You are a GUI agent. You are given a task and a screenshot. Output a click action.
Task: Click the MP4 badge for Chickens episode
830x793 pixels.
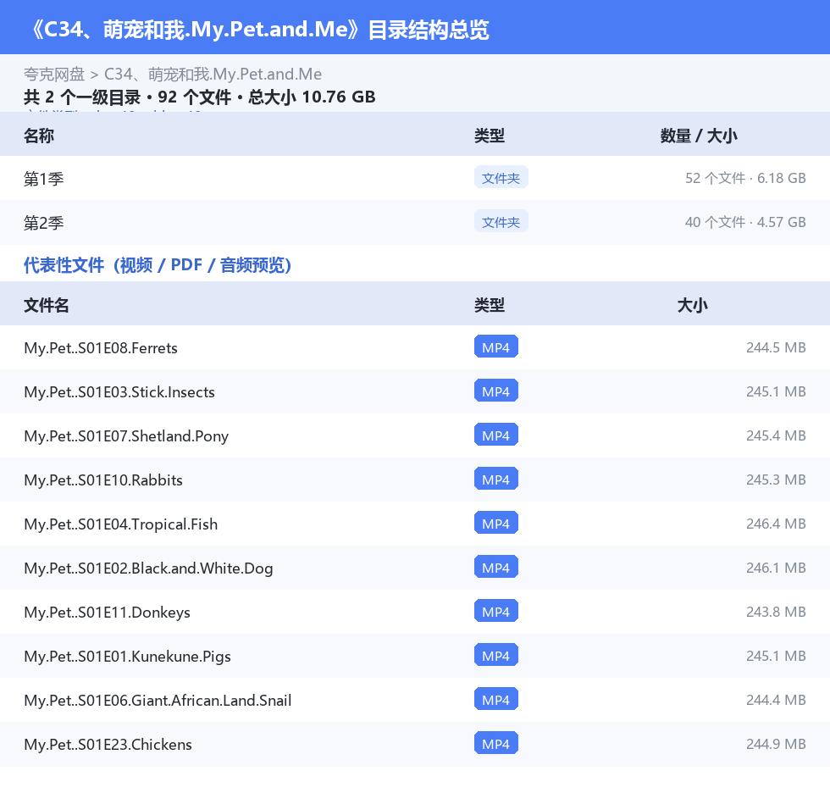[496, 743]
